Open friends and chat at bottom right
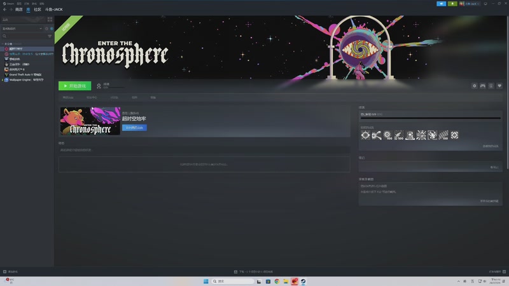Screen dimensions: 509x286 (x=498, y=272)
